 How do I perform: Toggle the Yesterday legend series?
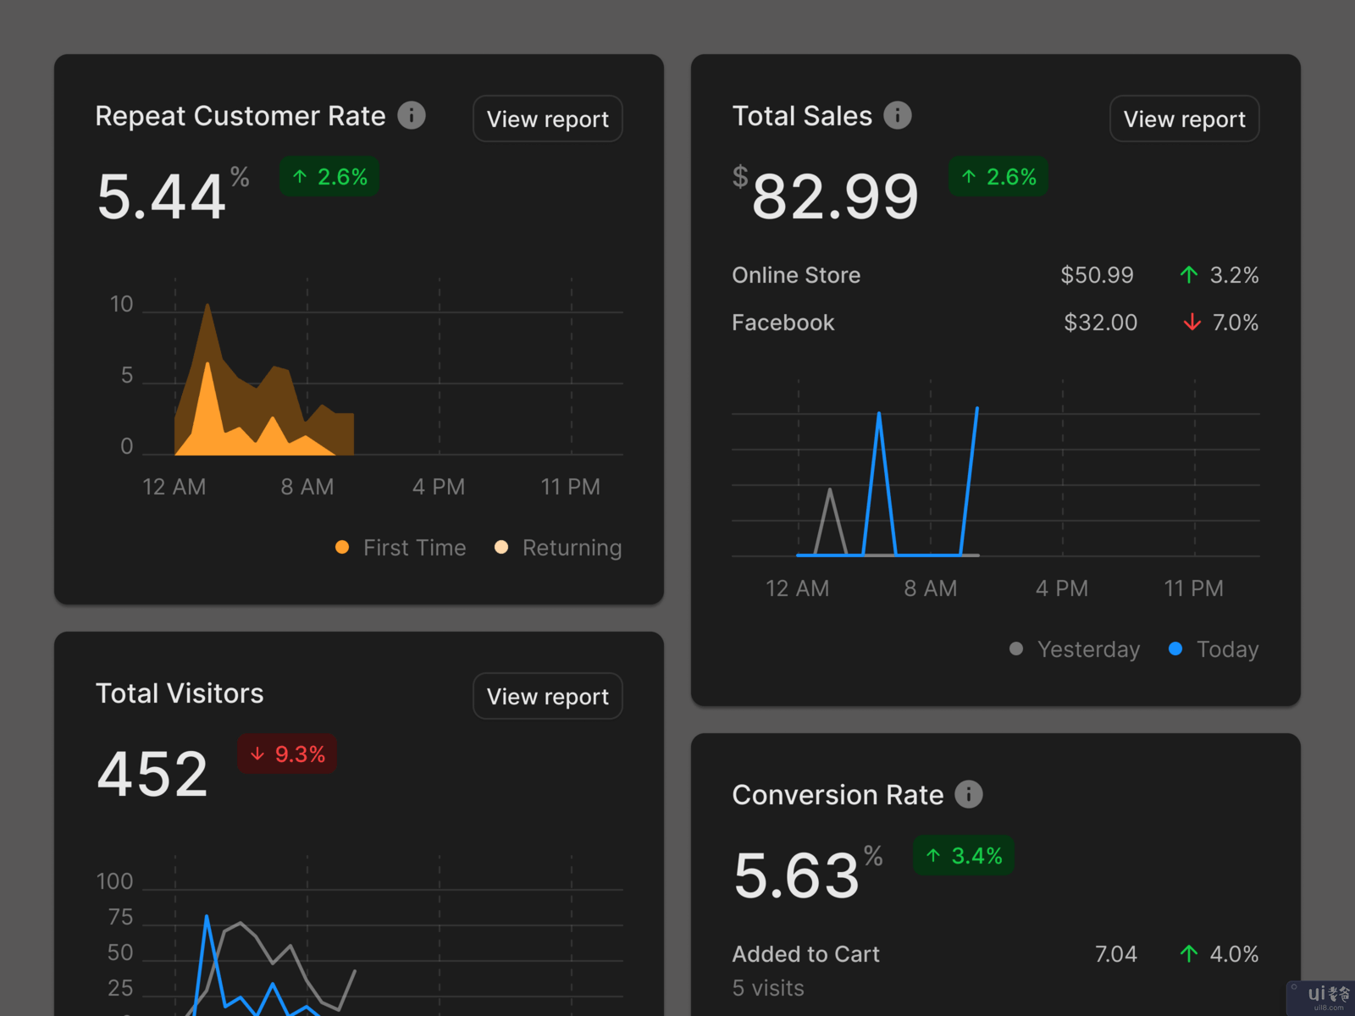tap(1076, 649)
